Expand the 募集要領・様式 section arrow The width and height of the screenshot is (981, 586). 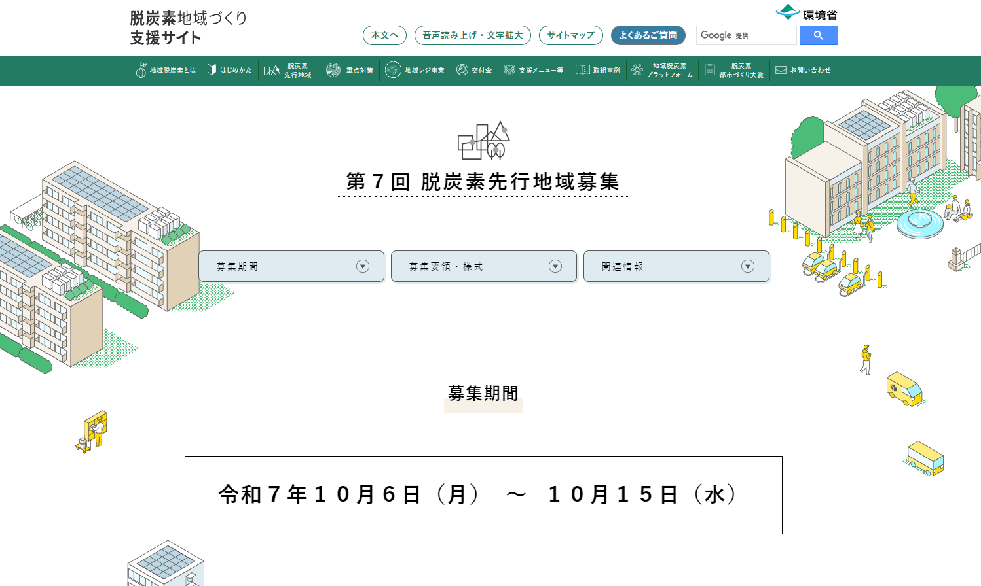coord(555,266)
